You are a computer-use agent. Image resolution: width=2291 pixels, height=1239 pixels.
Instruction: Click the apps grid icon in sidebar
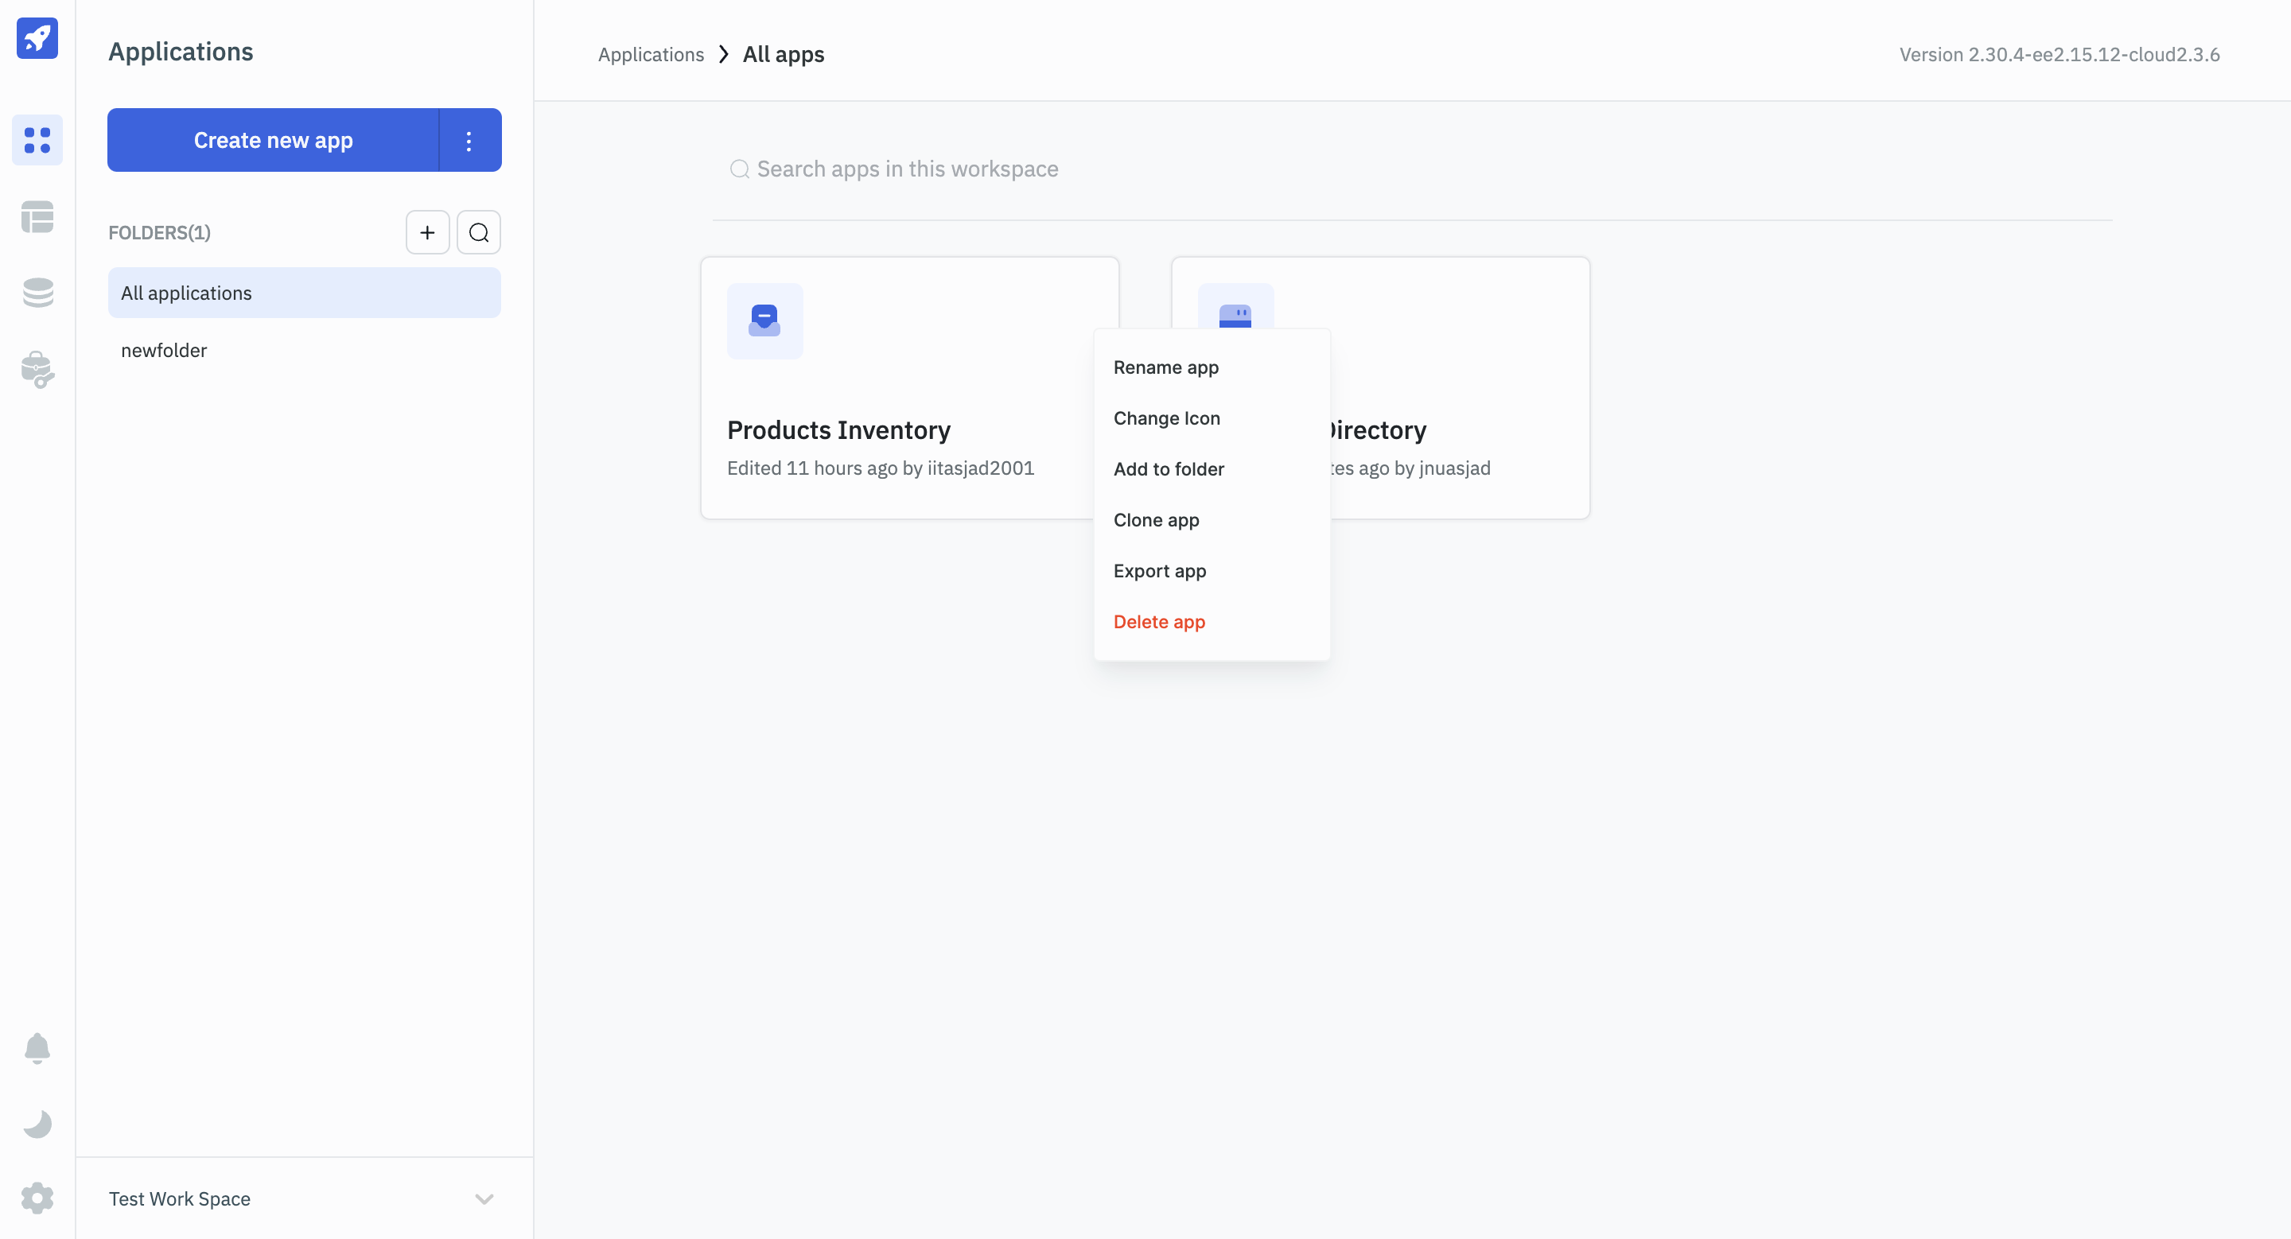pyautogui.click(x=37, y=141)
